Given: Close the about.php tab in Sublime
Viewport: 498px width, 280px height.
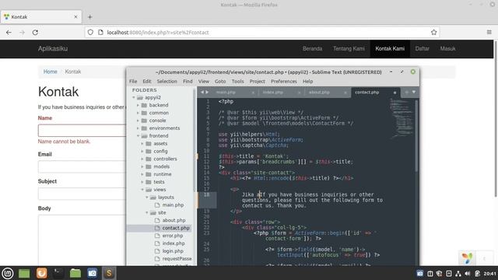Looking at the screenshot, I should tap(345, 93).
